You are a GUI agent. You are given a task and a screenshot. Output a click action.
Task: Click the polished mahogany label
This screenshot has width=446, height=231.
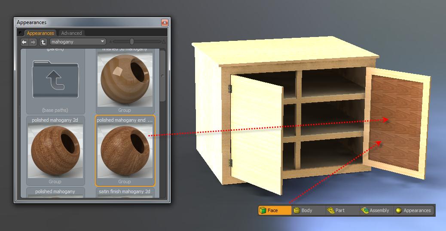(x=55, y=191)
